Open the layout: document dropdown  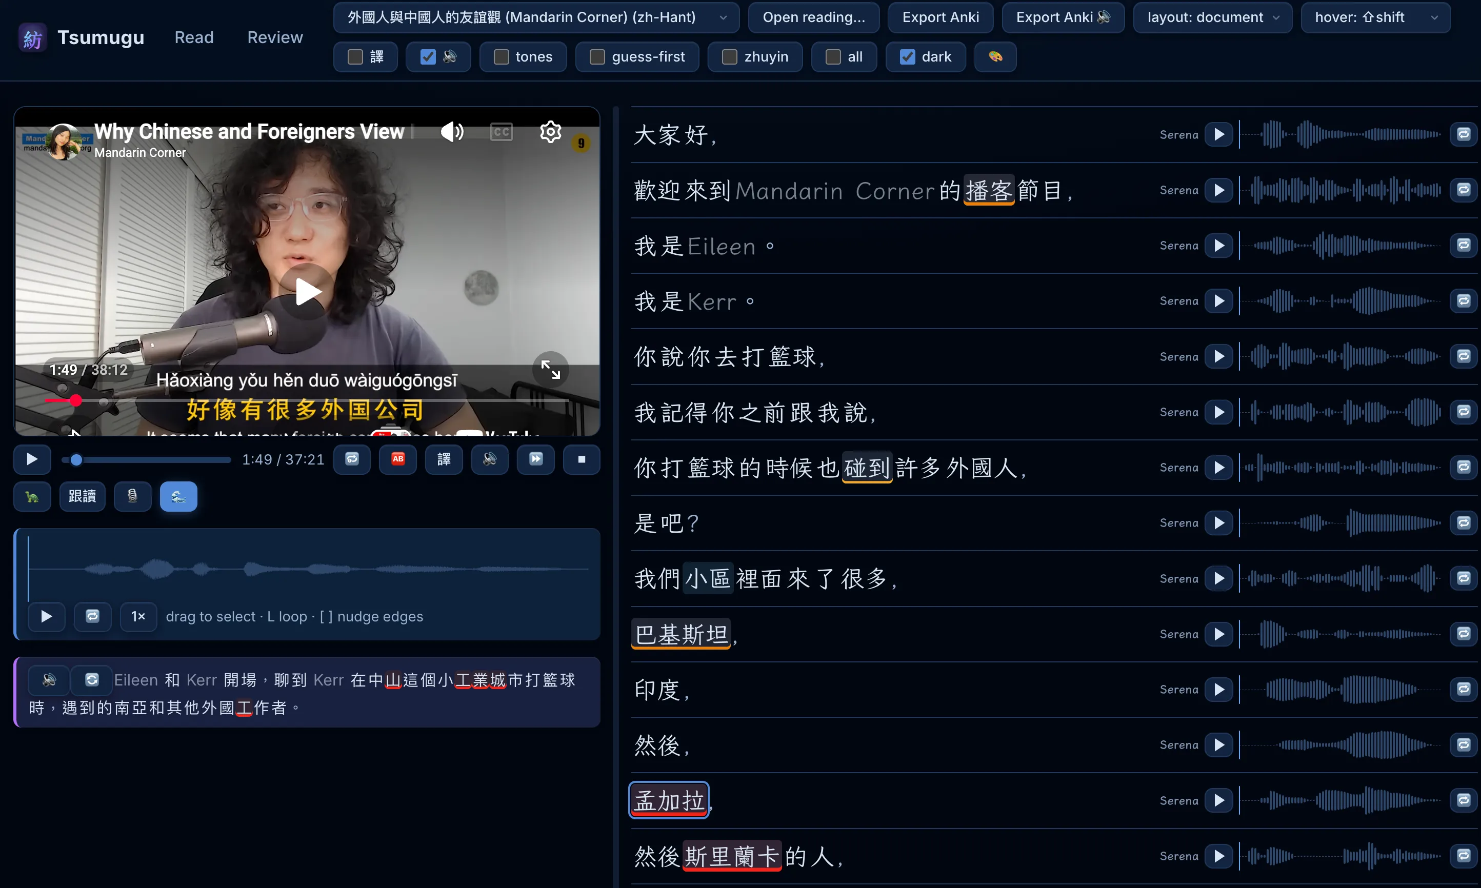pos(1212,17)
